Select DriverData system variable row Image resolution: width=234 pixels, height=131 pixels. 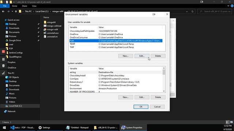[116, 85]
